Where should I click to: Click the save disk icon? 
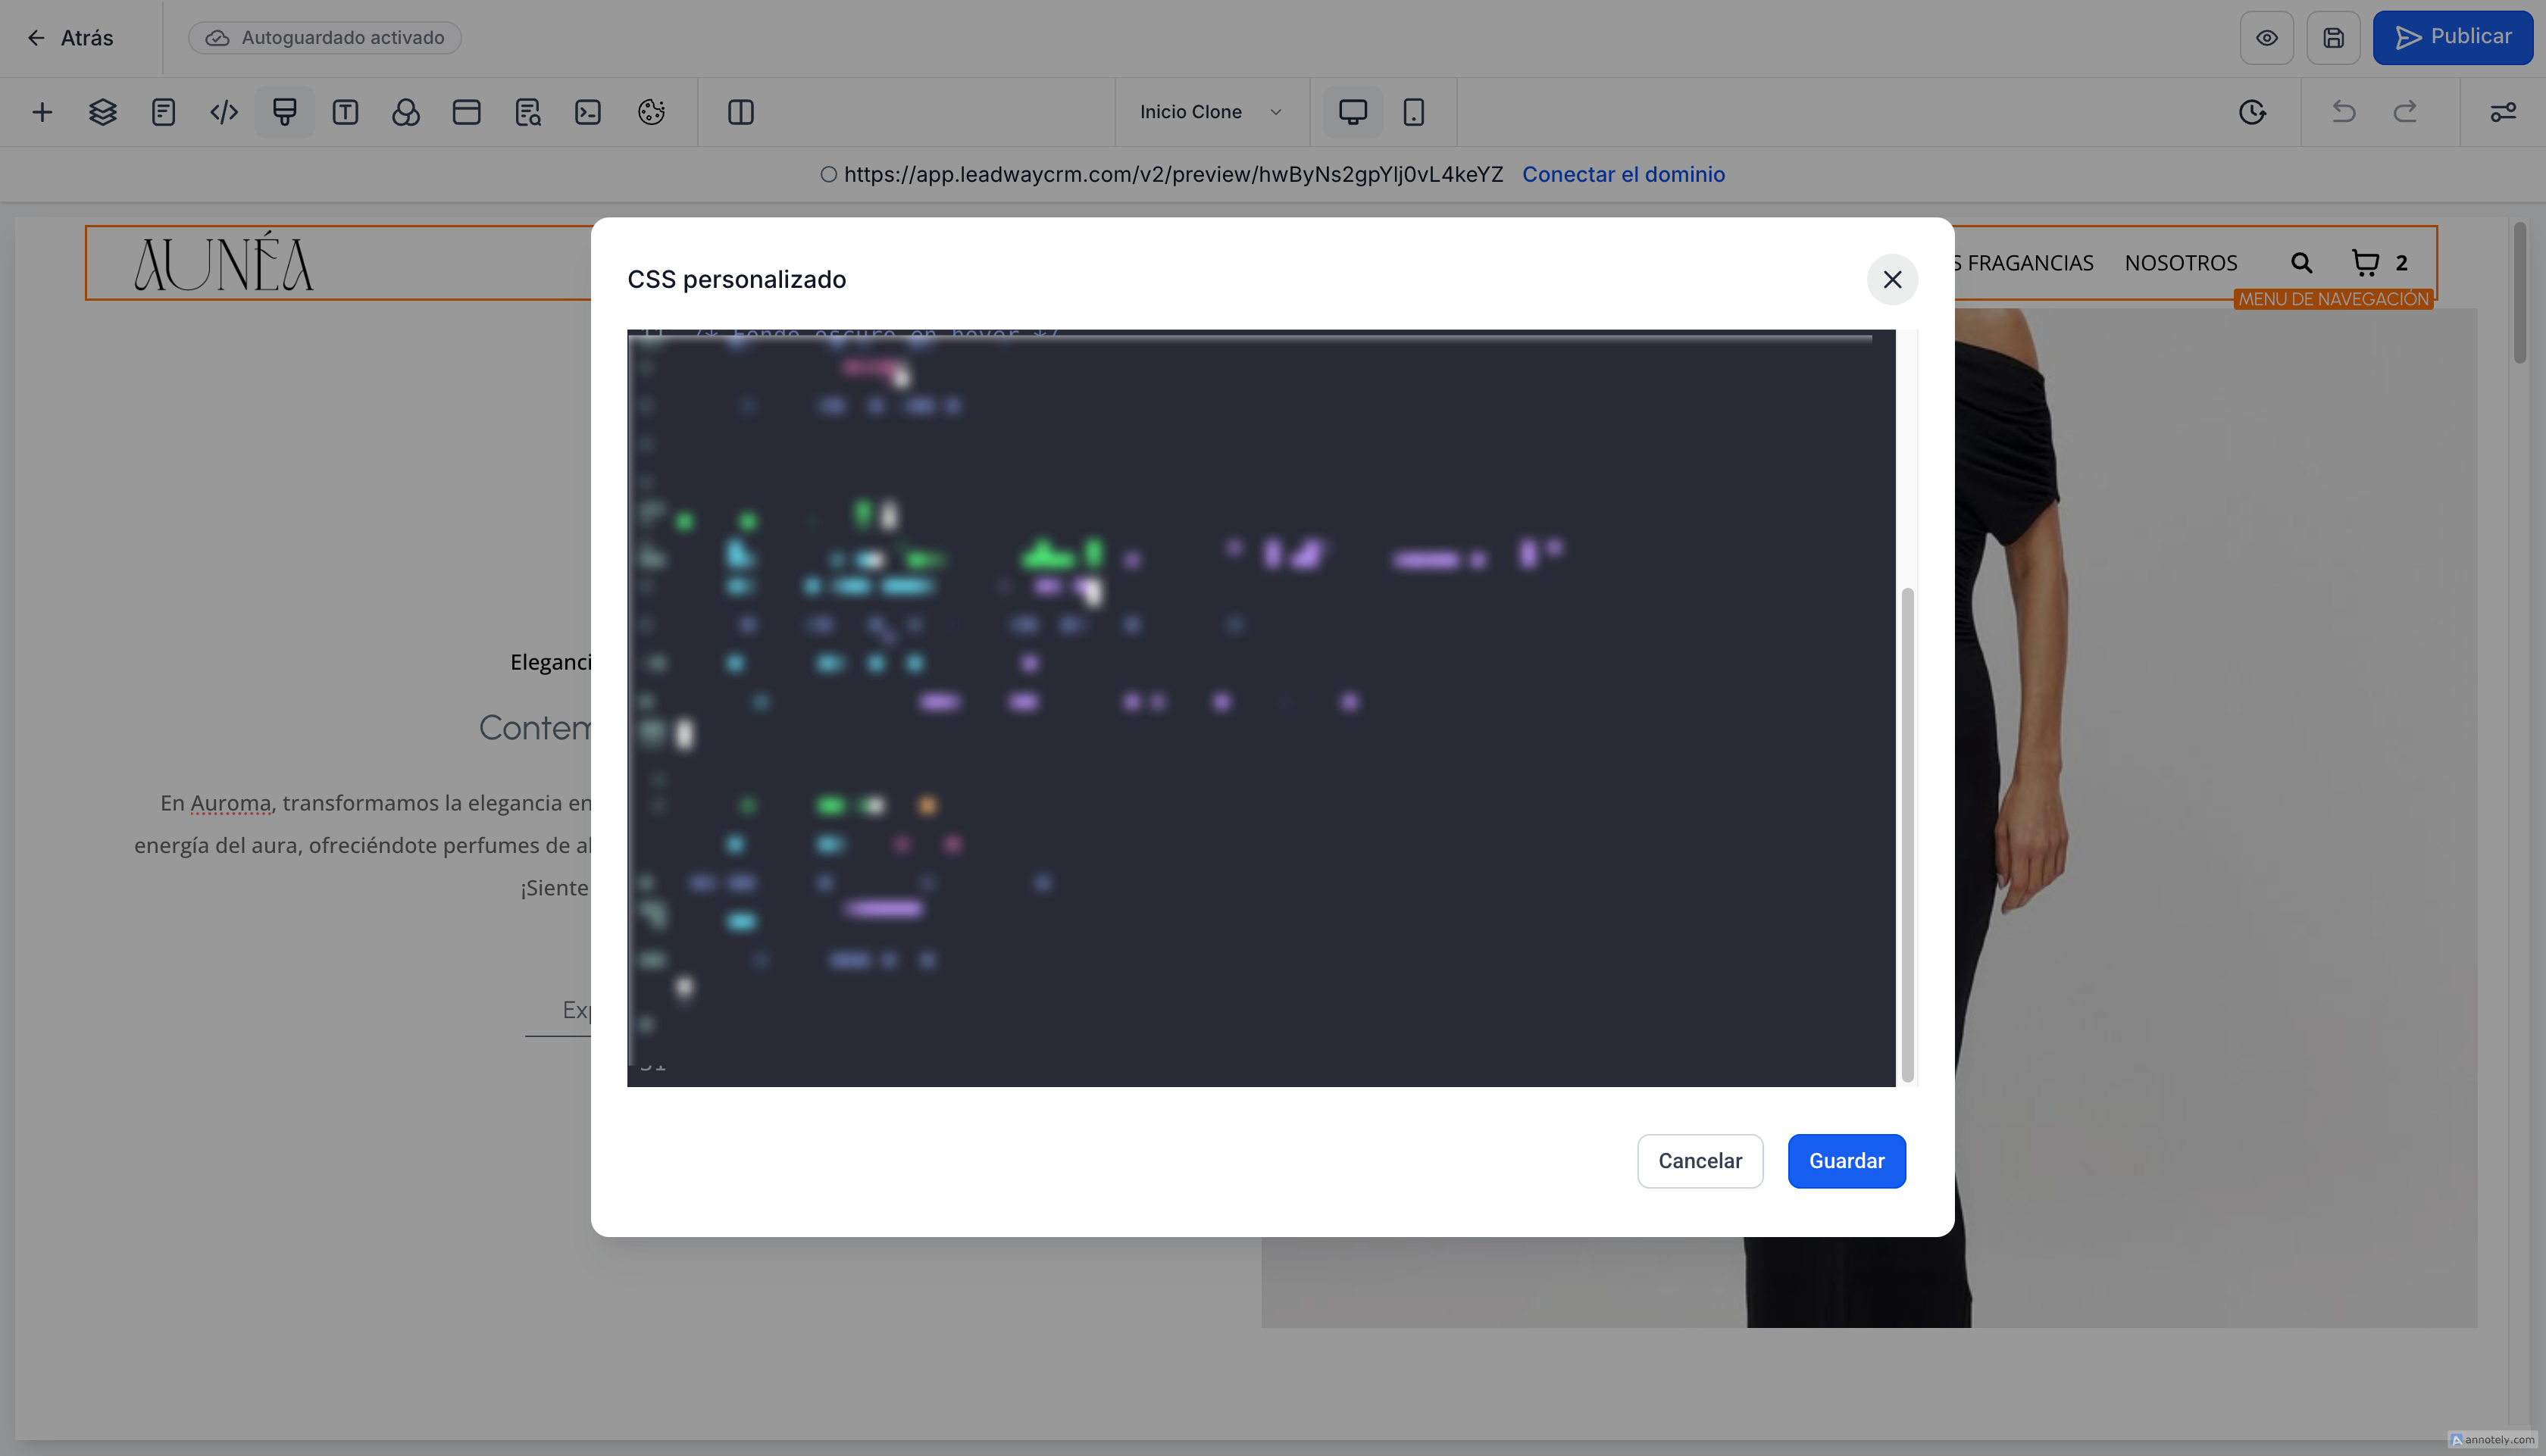[2333, 38]
